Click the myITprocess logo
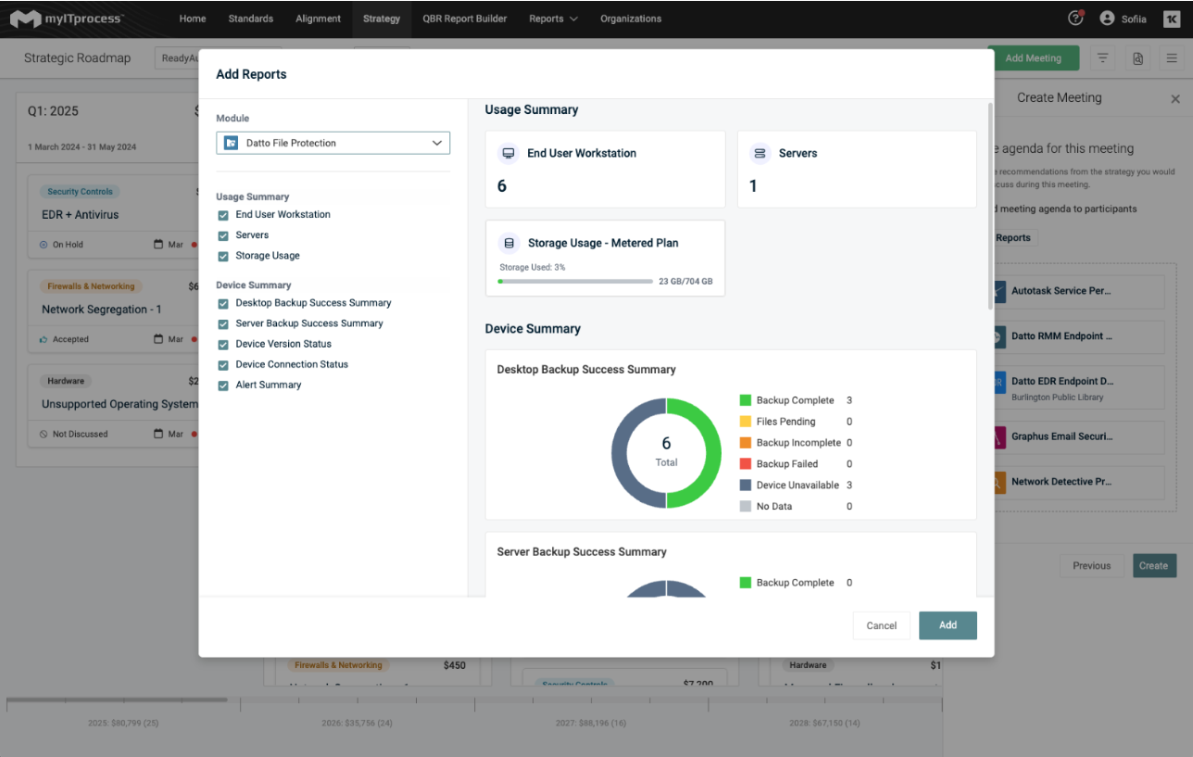The height and width of the screenshot is (757, 1193). [67, 19]
